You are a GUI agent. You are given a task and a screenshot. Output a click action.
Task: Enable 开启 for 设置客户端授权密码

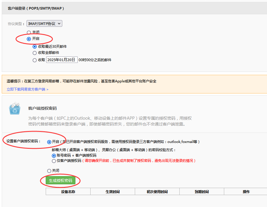[49, 142]
